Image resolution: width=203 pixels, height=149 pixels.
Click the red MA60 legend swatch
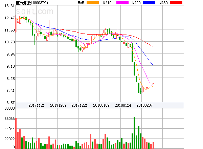[176, 2]
